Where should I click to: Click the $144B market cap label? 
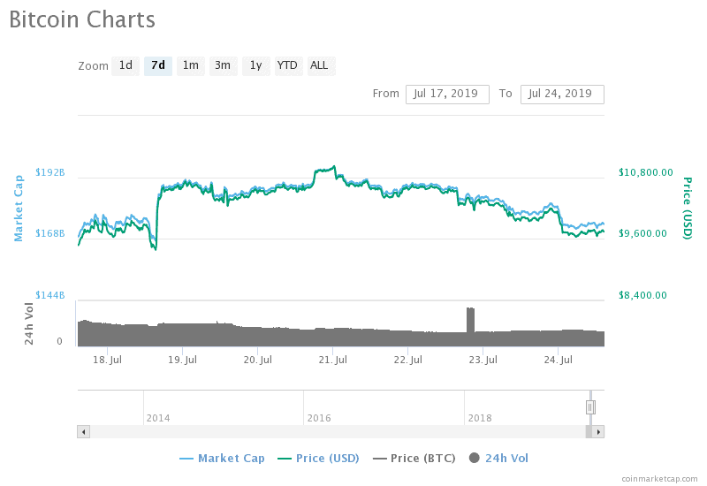50,295
